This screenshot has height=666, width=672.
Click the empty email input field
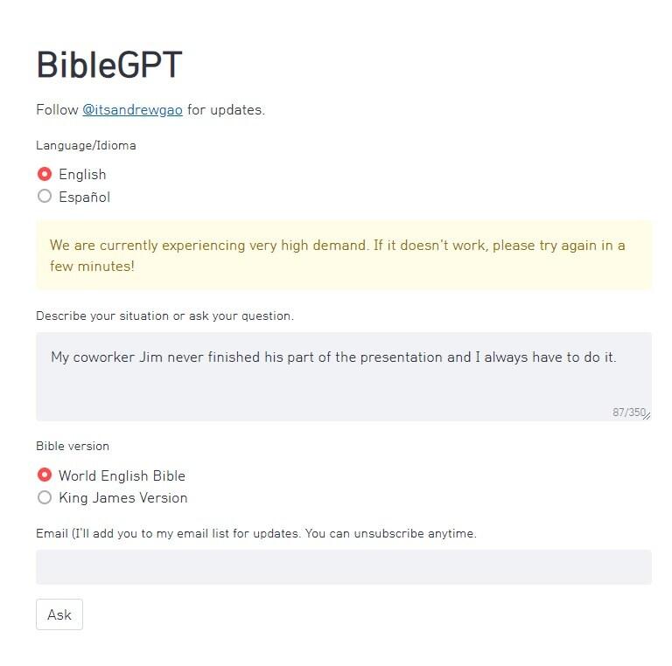(x=343, y=567)
